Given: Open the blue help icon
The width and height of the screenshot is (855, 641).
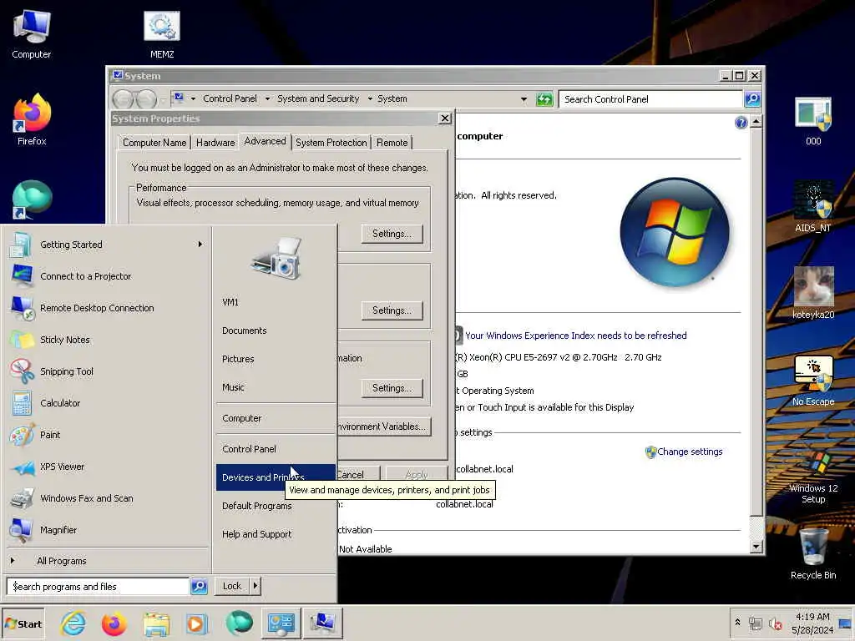Looking at the screenshot, I should [741, 123].
